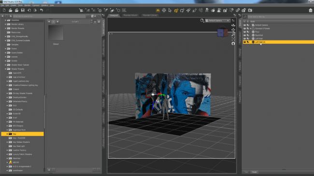This screenshot has height=176, width=314.
Task: Select the Rotate tool in toolbar
Action: 182,11
